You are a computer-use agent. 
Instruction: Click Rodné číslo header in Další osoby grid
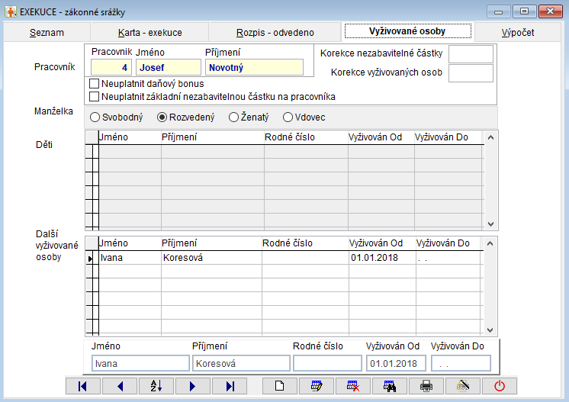coord(305,243)
